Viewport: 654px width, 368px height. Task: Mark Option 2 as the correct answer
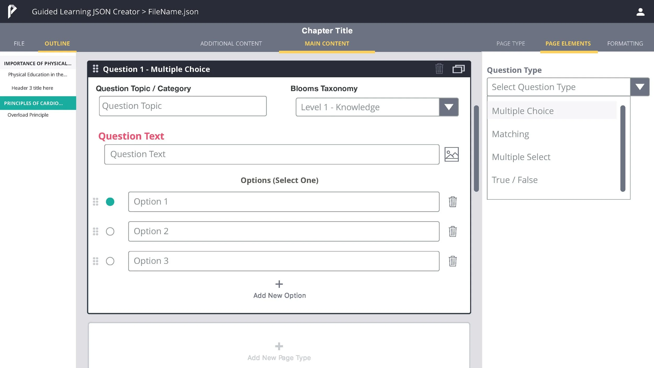pos(110,231)
